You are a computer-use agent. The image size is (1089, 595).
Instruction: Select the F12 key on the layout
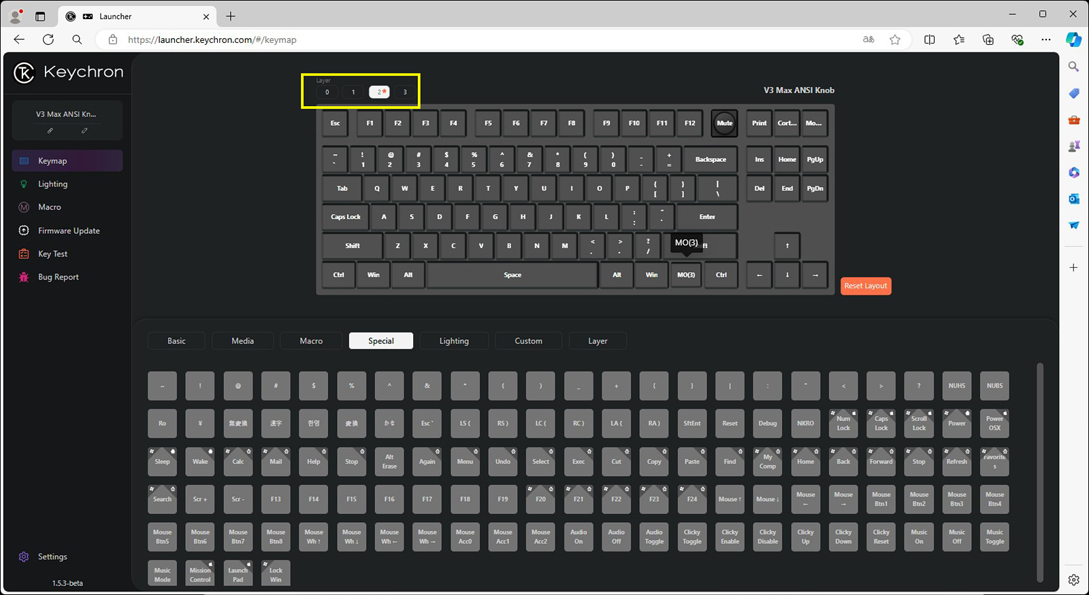(689, 123)
